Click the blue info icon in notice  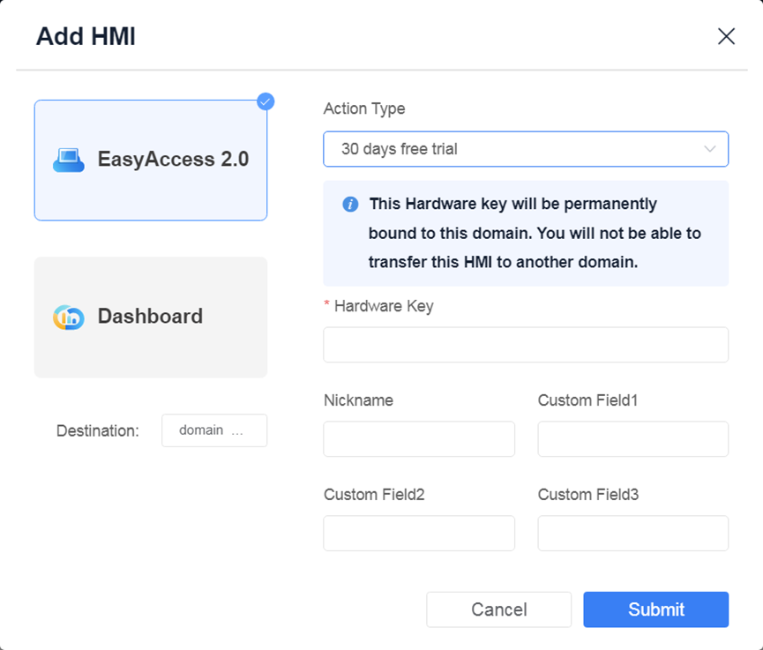pos(350,205)
